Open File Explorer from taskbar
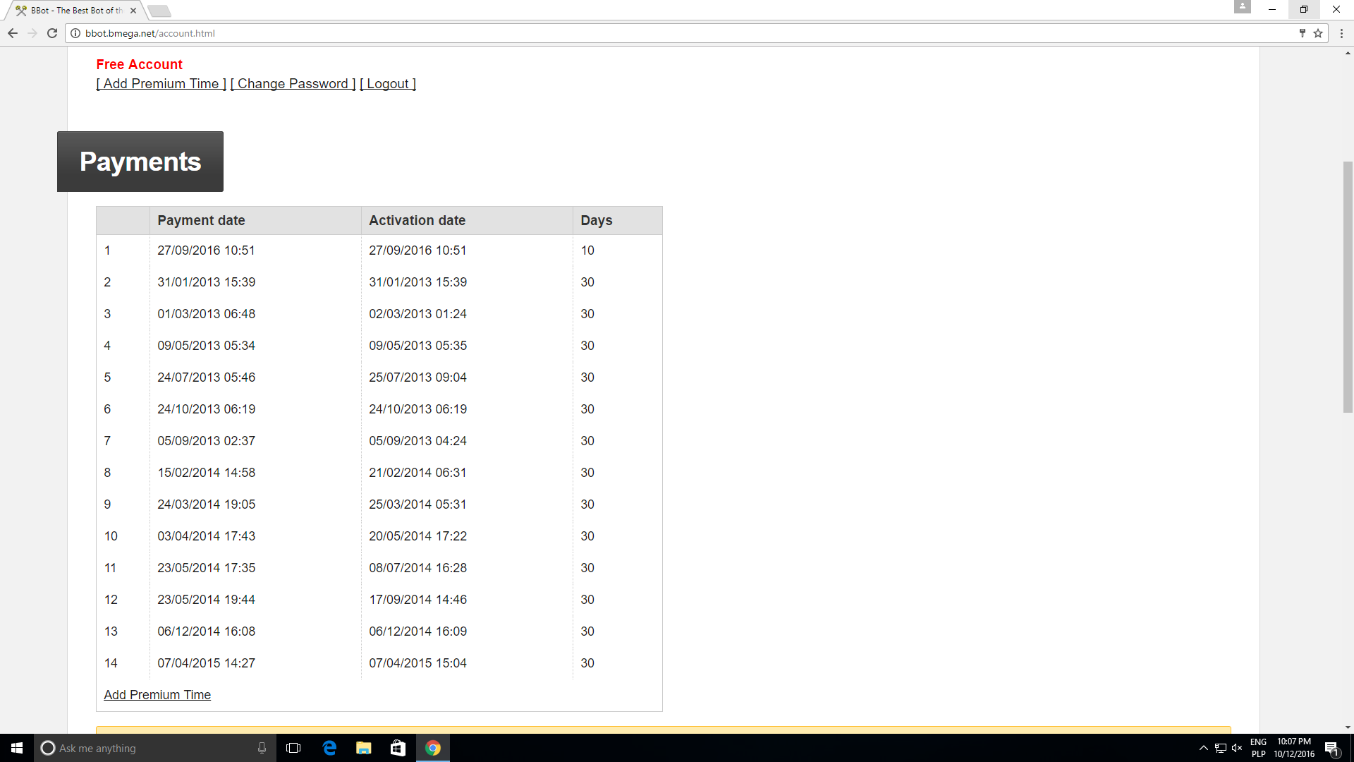Viewport: 1354px width, 762px height. pyautogui.click(x=364, y=748)
